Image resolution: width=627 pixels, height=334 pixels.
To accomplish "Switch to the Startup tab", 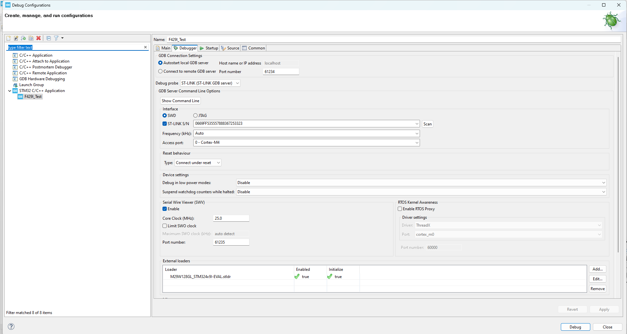I will click(209, 48).
